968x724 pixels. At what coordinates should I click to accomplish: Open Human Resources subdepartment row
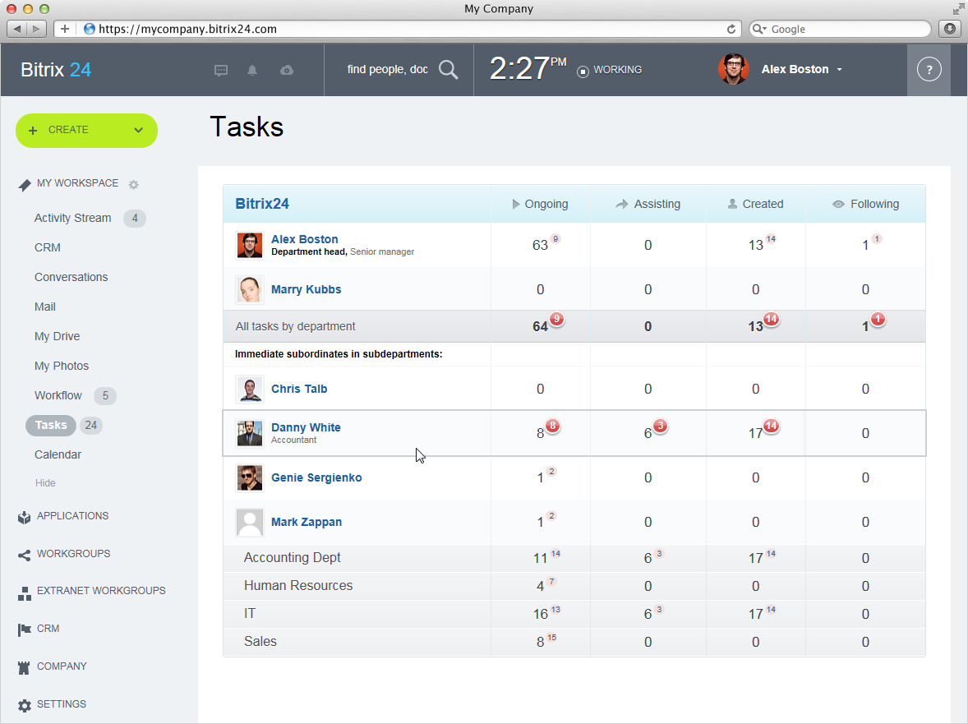(x=574, y=587)
